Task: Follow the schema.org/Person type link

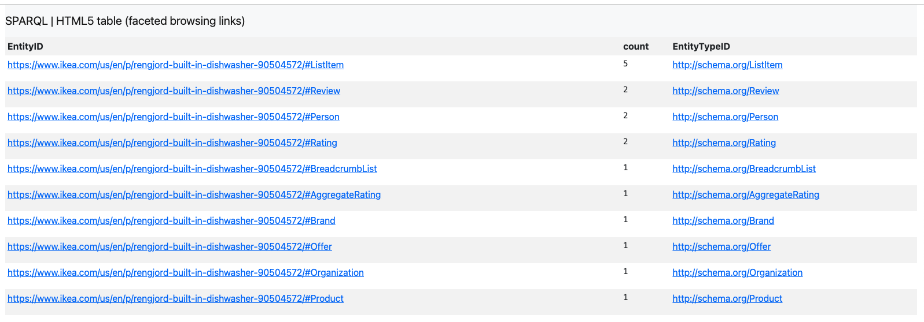Action: click(x=725, y=117)
